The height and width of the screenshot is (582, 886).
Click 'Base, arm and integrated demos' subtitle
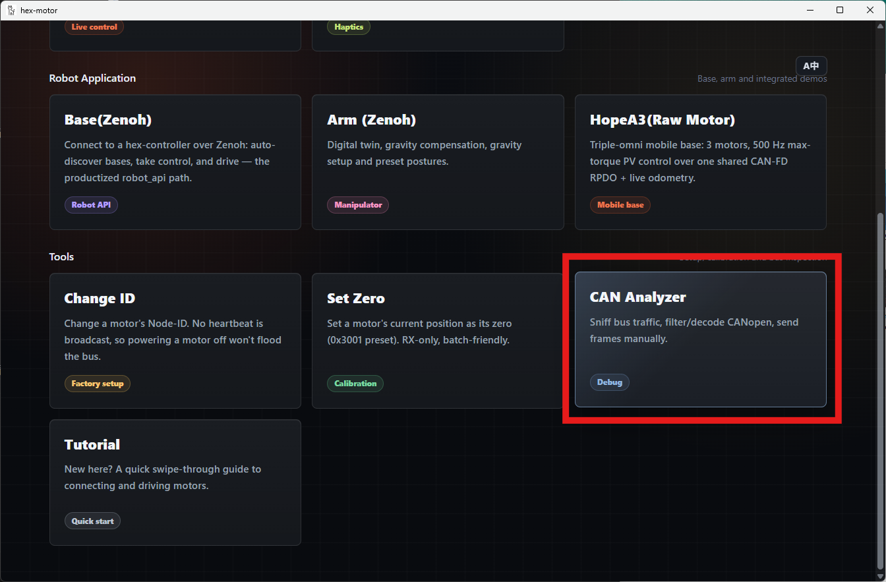762,79
